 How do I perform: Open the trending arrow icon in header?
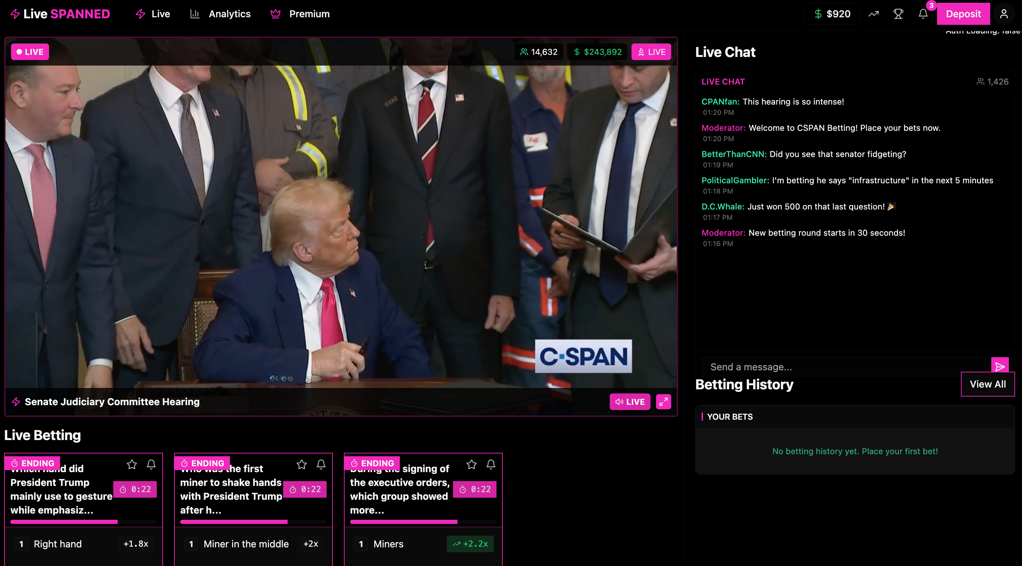[x=873, y=14]
